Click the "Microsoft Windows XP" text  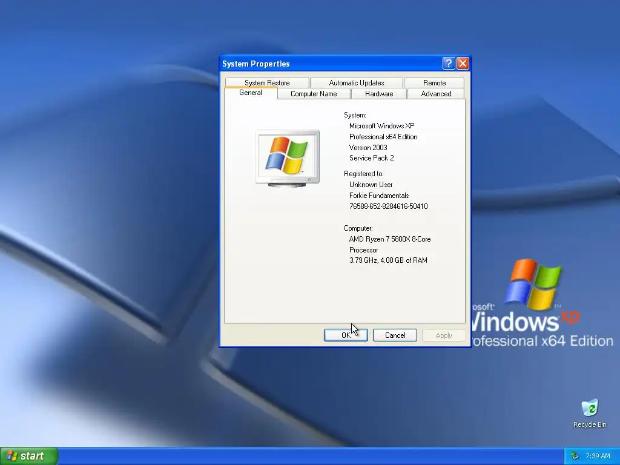[x=381, y=126]
